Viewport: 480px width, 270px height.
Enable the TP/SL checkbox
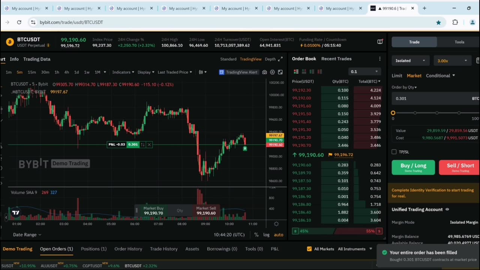tap(394, 152)
